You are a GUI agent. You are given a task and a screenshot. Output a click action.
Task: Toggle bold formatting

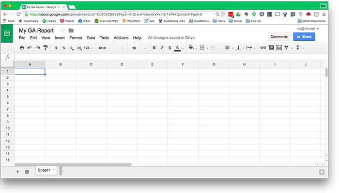[154, 48]
